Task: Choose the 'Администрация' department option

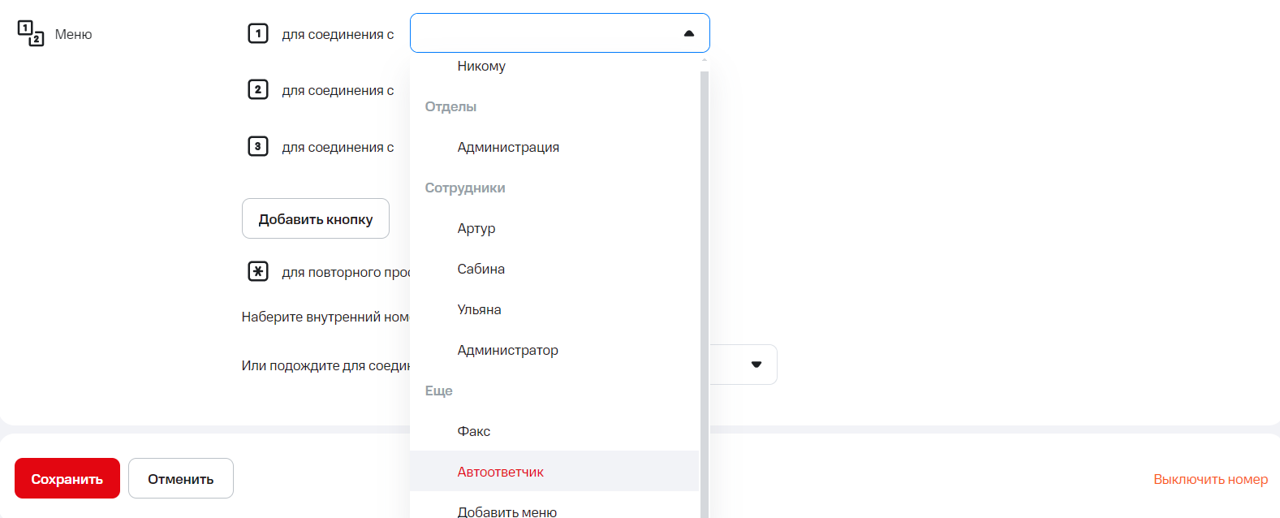Action: (x=508, y=147)
